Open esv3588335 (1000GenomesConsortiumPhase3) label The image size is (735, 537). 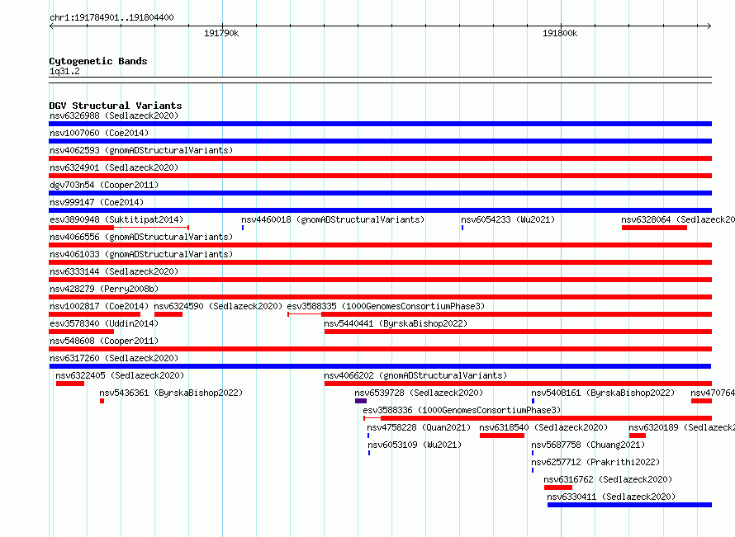(x=386, y=306)
